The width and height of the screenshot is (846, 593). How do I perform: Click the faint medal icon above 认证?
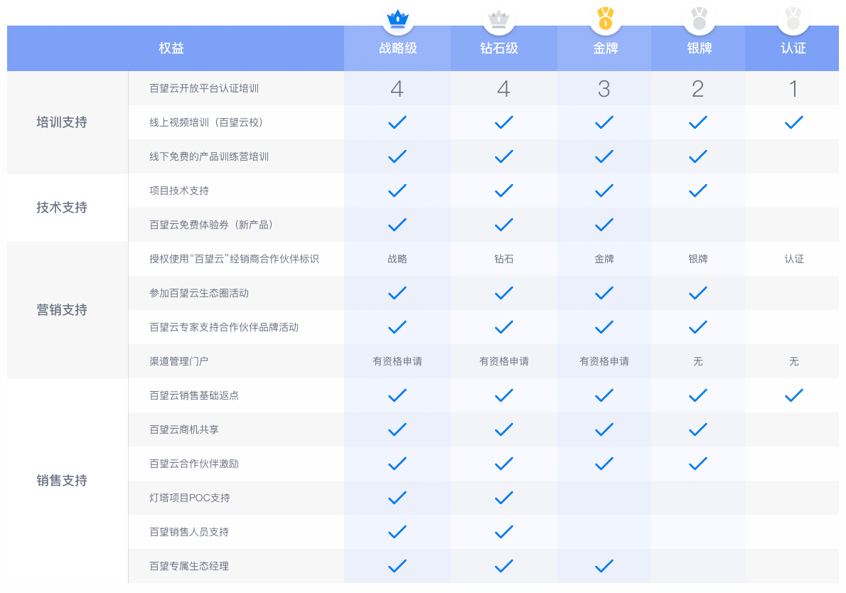tap(793, 18)
